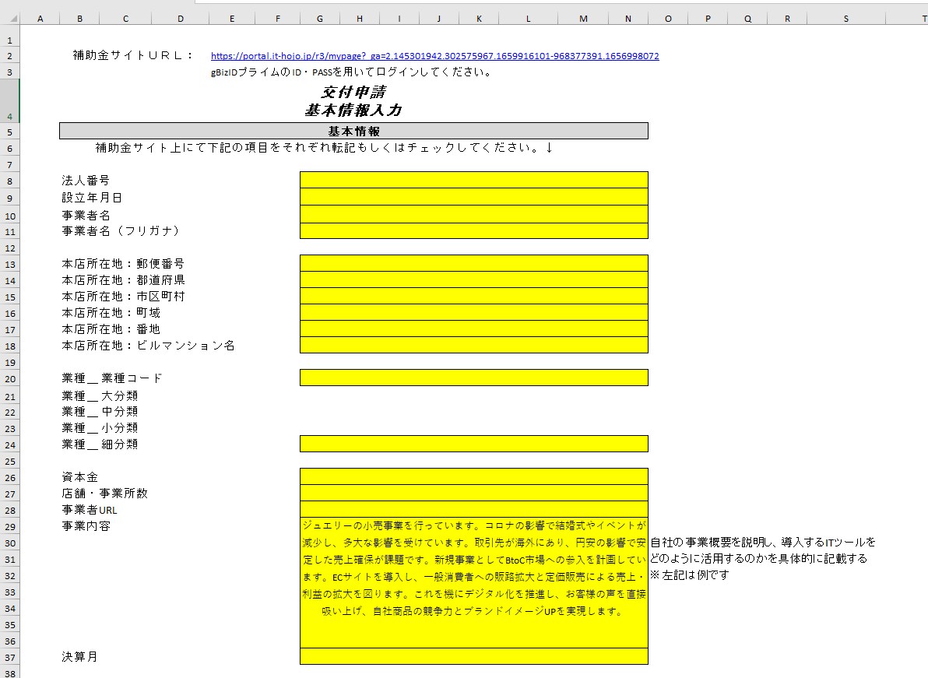Select the 決算月 label

(80, 657)
